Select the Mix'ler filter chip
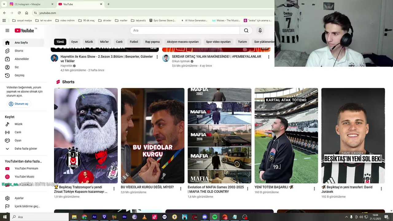Image resolution: width=393 pixels, height=221 pixels. [x=104, y=42]
